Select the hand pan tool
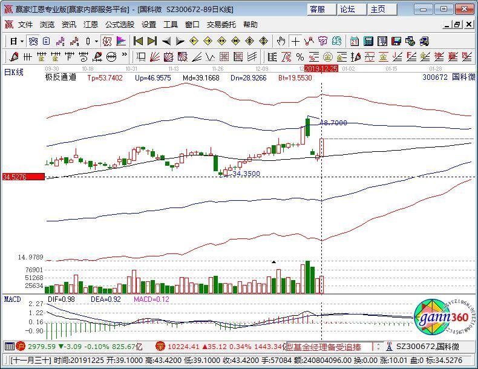Screen dimensions: 478x369 click(x=281, y=41)
